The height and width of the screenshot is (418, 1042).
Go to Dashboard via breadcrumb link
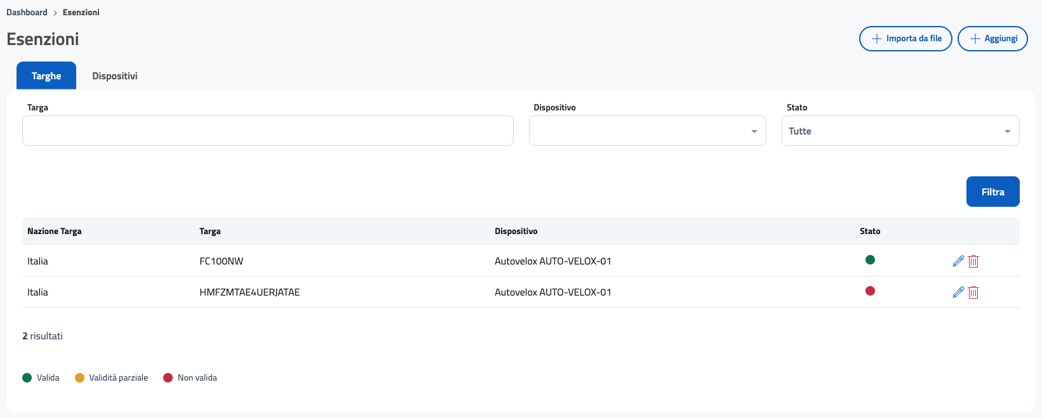27,12
